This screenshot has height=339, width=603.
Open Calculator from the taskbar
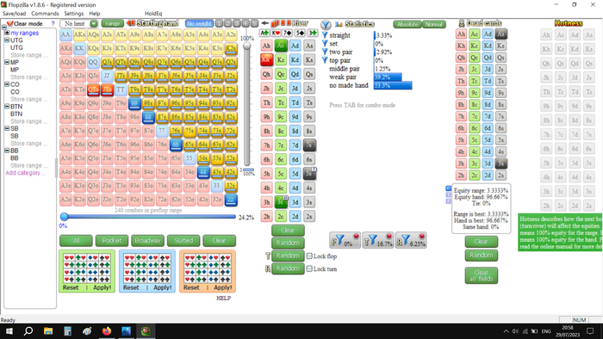(68, 331)
